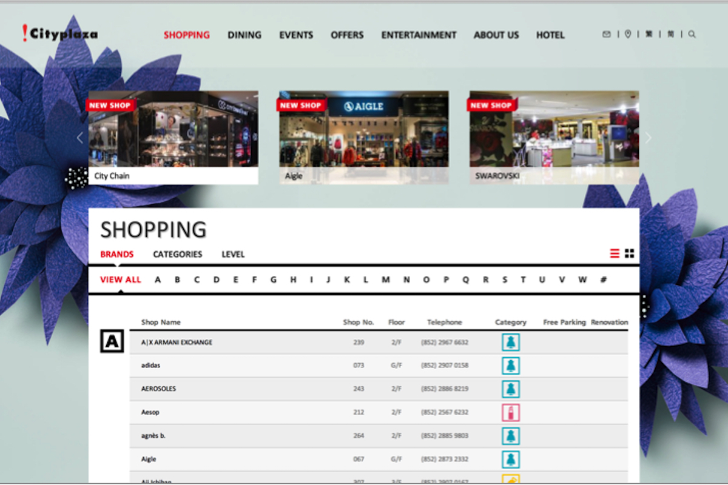
Task: Filter brands by letter A
Action: click(158, 279)
